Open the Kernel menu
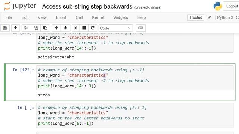Screen dimensions: 239x134 point(98,17)
